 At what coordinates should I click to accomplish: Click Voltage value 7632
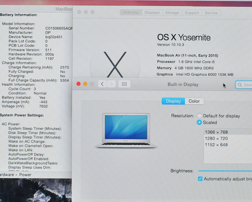coord(43,106)
